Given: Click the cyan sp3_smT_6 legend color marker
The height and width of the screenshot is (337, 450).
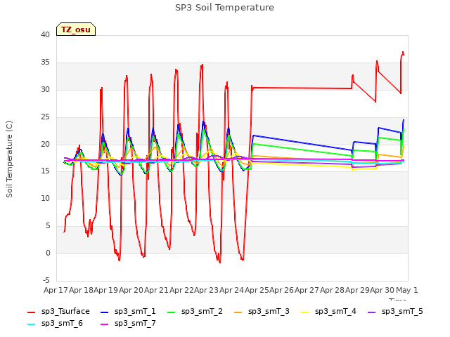Looking at the screenshot, I should pyautogui.click(x=31, y=324).
